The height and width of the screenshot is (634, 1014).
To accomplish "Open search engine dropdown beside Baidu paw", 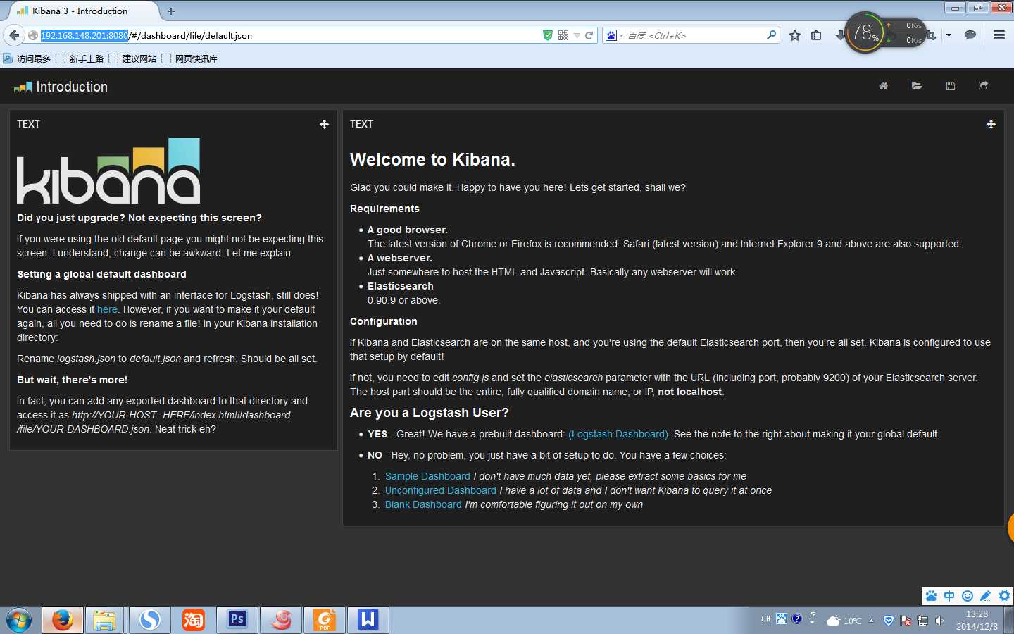I will tap(622, 35).
